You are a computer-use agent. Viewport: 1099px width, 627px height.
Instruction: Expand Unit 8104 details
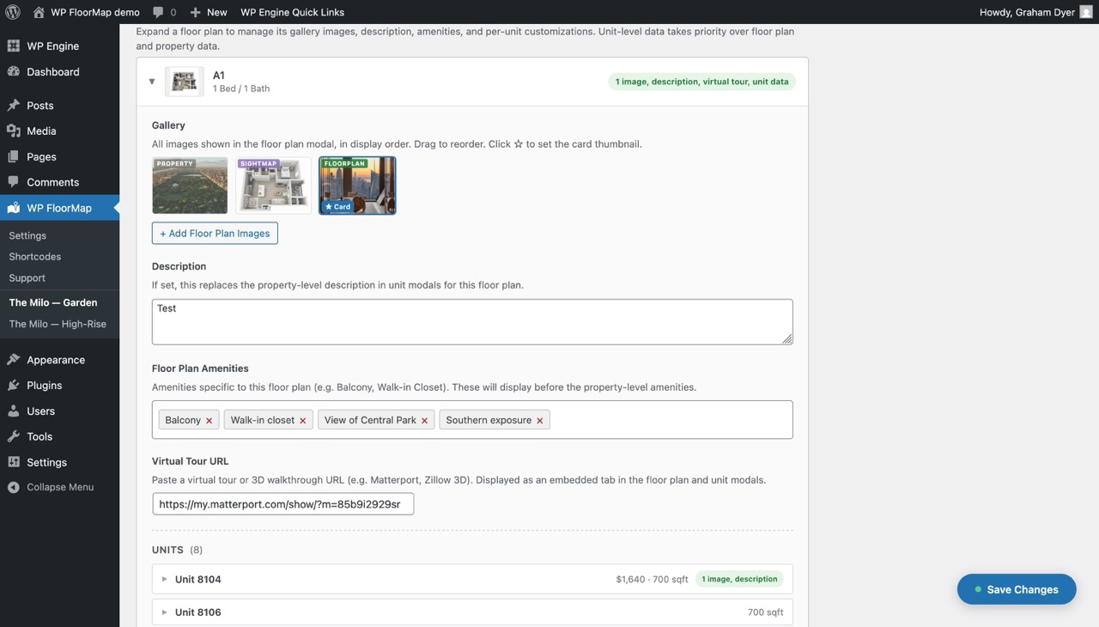pyautogui.click(x=165, y=579)
